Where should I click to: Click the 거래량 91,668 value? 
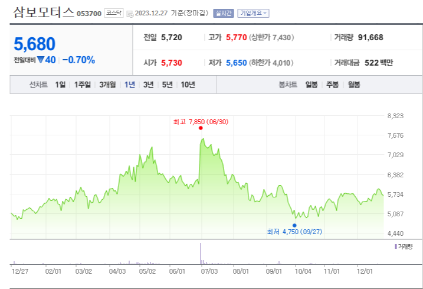click(x=370, y=37)
